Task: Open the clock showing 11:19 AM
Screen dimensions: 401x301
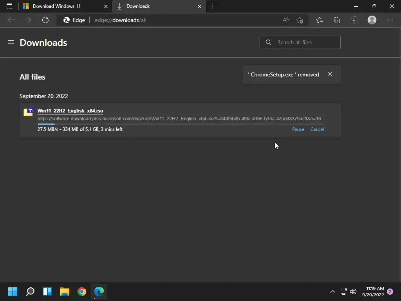Action: pos(373,292)
